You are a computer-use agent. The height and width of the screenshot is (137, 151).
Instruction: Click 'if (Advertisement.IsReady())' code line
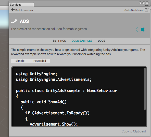pos(57,113)
